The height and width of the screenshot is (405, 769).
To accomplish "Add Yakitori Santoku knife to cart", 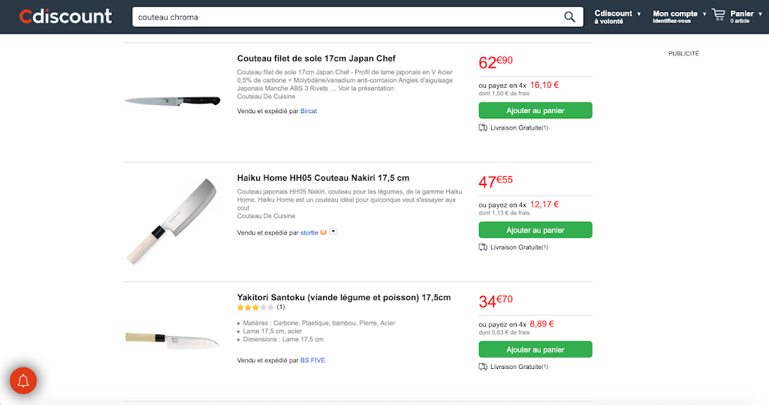I will [535, 349].
